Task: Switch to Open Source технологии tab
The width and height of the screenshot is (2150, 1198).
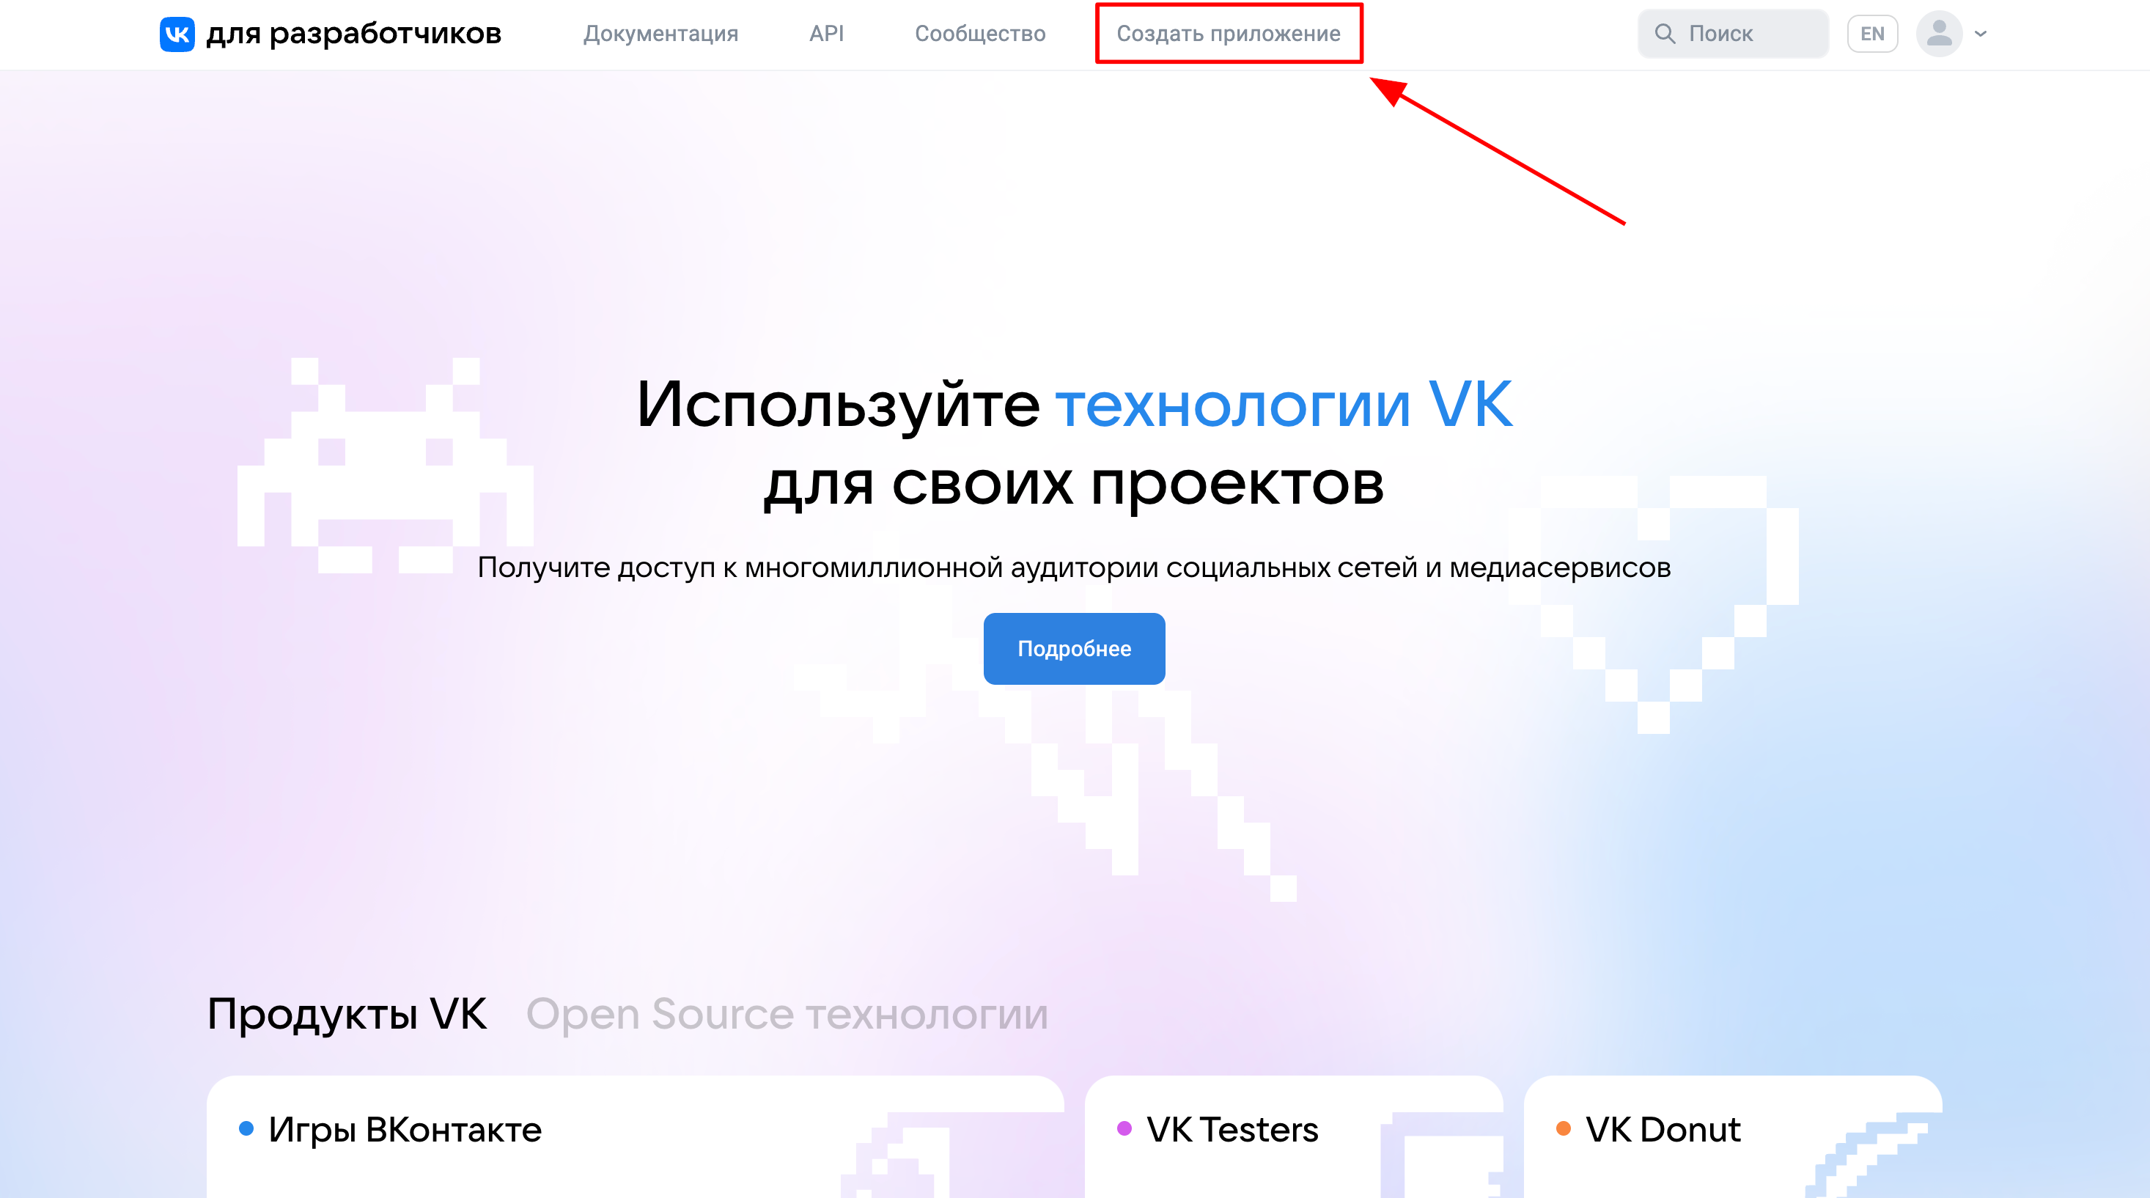Action: 787,1014
